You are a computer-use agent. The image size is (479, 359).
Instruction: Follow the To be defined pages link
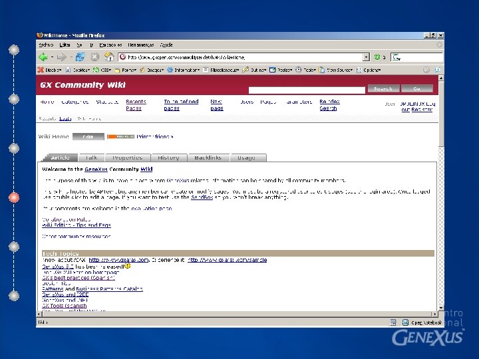pos(181,105)
